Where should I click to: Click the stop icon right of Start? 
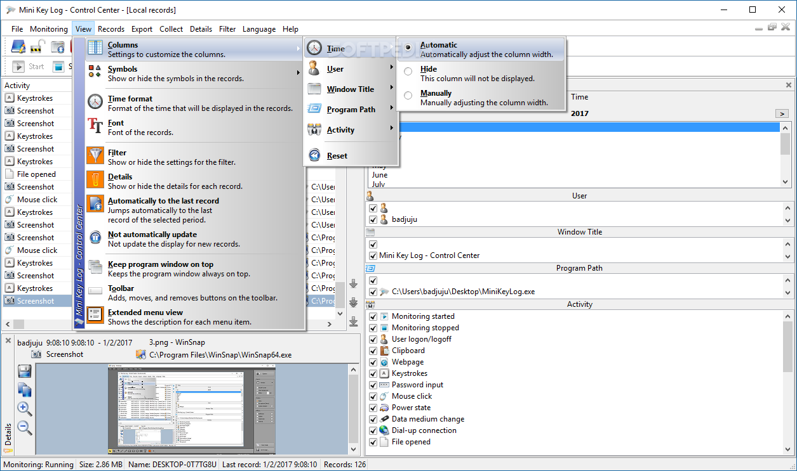[58, 66]
